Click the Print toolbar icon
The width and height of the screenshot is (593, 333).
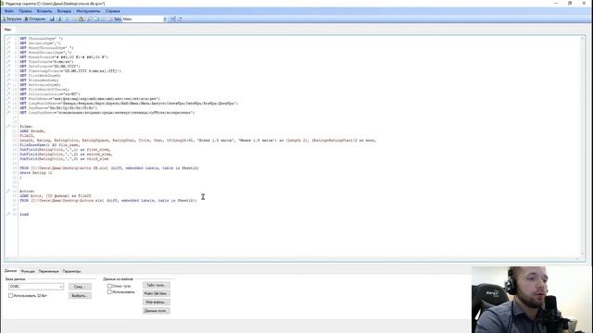coord(59,18)
